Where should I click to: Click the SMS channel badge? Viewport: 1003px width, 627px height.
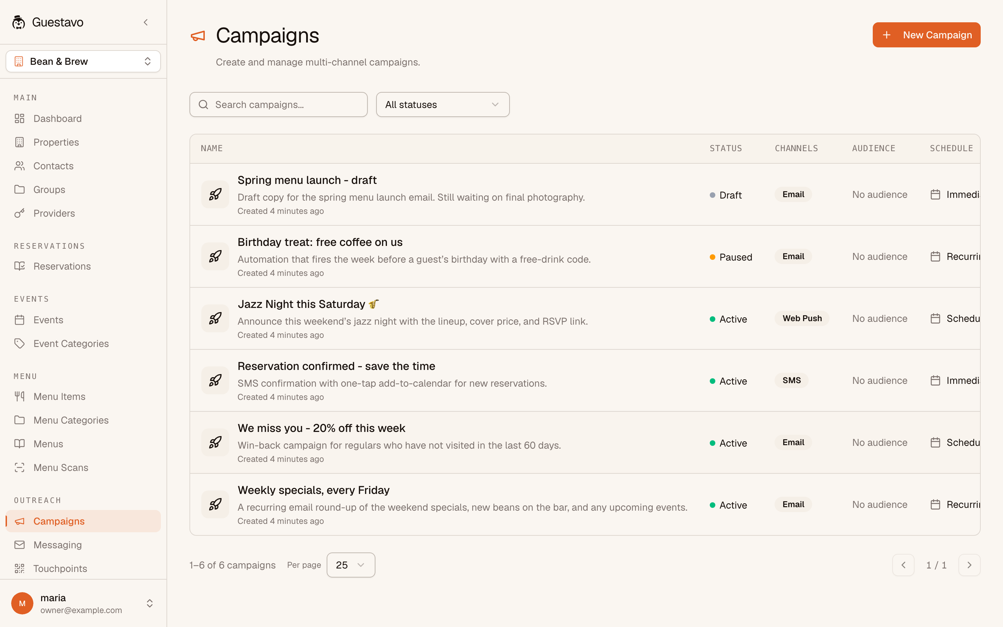coord(791,380)
